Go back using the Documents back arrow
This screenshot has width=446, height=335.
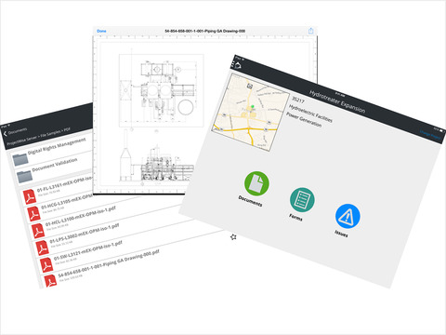(x=6, y=134)
